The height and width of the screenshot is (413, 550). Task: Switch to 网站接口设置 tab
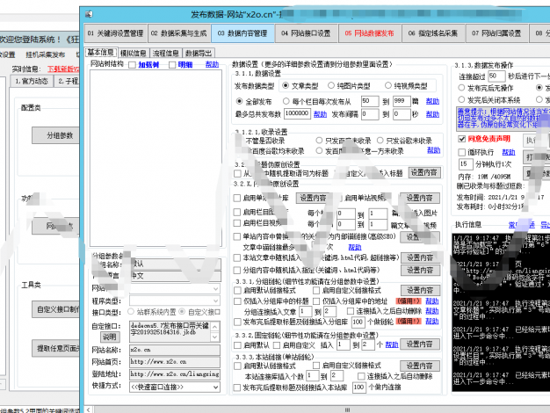click(306, 33)
